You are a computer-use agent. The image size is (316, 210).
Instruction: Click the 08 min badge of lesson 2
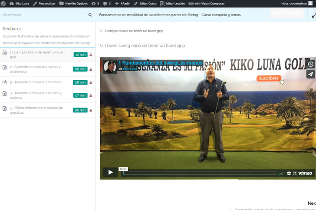click(80, 69)
